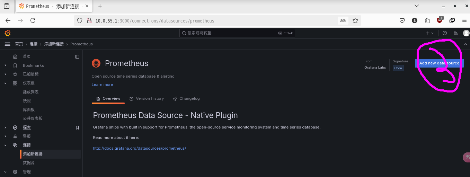Click the Firefox View icon
470x177 pixels.
pos(7,6)
